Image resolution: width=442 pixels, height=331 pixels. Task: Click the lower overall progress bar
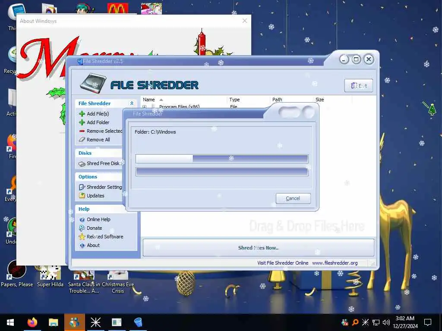222,172
